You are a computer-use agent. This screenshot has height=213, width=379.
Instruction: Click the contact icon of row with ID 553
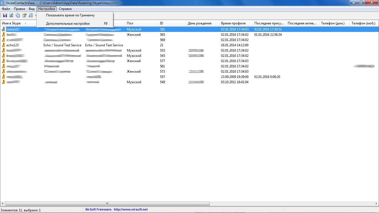(3, 50)
